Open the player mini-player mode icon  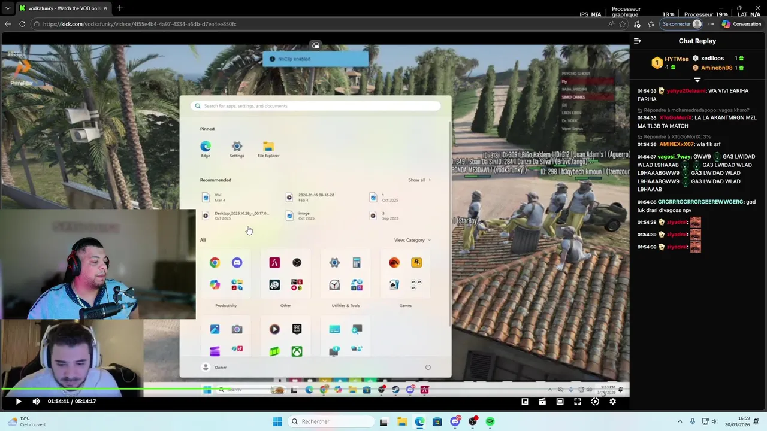click(x=525, y=402)
